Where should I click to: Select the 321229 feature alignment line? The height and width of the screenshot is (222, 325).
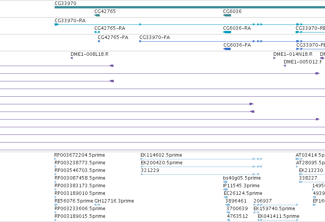pos(200,174)
